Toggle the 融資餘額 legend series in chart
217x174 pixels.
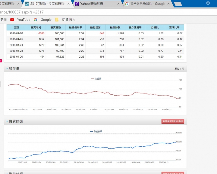(96, 132)
